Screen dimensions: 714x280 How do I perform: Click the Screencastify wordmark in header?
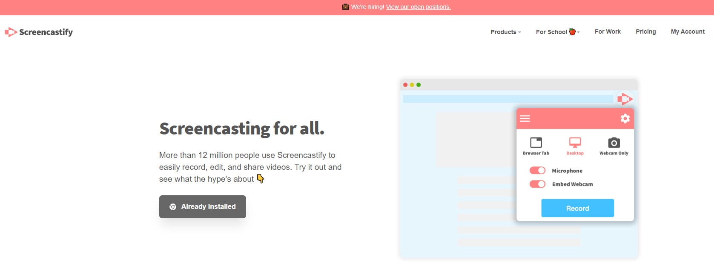pos(46,32)
